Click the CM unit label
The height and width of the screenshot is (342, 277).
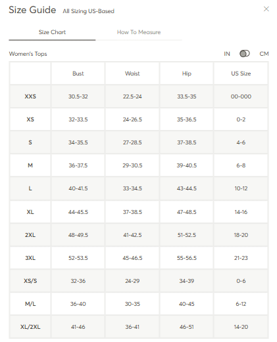[x=264, y=54]
